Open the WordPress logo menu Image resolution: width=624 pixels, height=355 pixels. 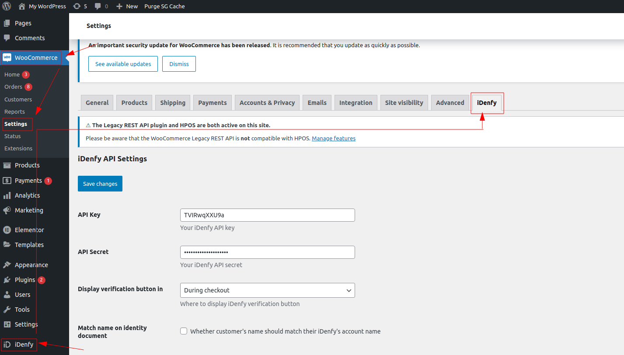6,6
